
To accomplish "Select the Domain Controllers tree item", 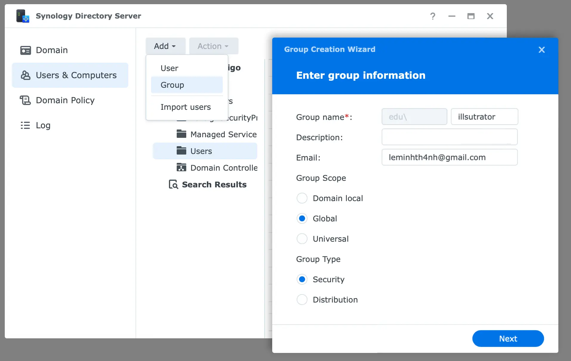I will click(x=205, y=168).
